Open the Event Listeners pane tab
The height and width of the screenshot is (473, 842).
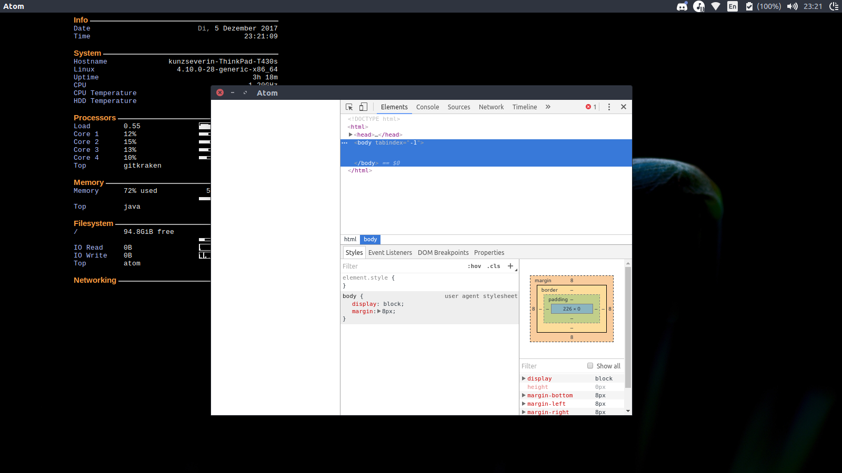(x=390, y=253)
